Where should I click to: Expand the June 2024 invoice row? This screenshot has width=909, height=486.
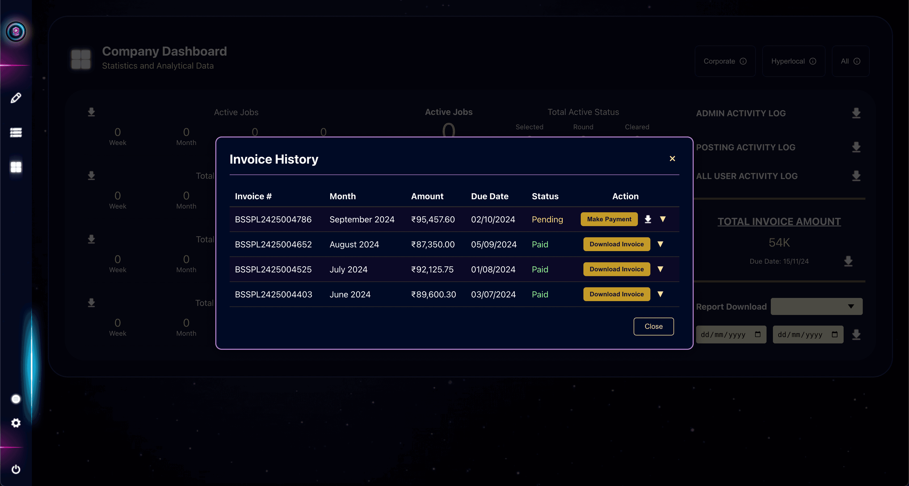(x=660, y=294)
